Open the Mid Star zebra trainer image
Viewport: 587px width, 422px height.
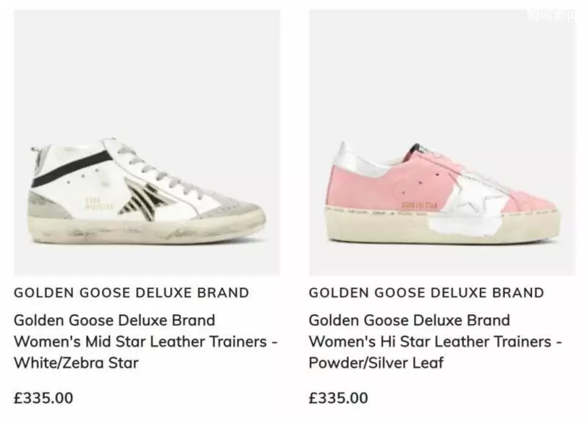click(147, 142)
